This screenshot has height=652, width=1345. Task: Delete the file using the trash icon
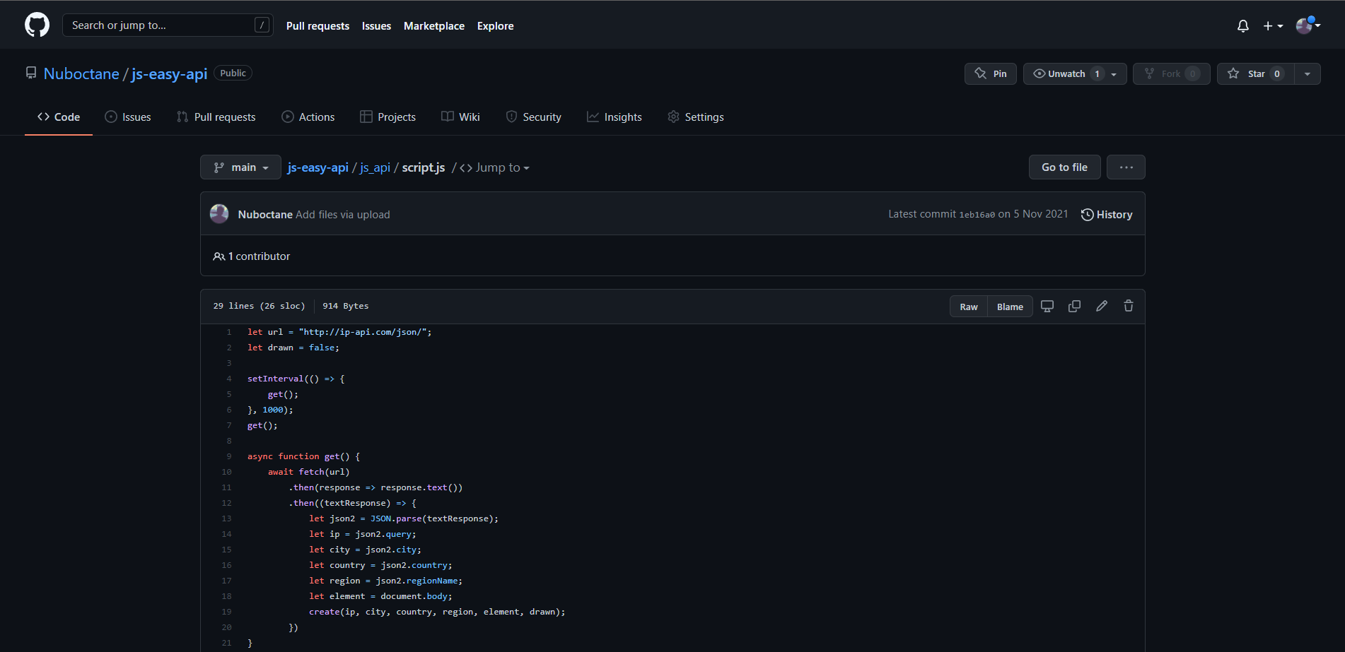(x=1128, y=306)
